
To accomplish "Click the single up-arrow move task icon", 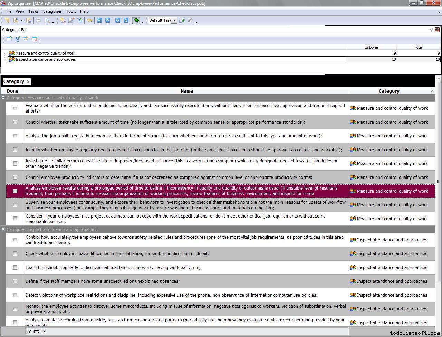I will (x=108, y=20).
